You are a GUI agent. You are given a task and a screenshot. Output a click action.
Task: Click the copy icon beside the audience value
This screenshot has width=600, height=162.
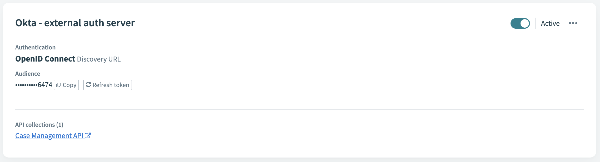tap(58, 85)
